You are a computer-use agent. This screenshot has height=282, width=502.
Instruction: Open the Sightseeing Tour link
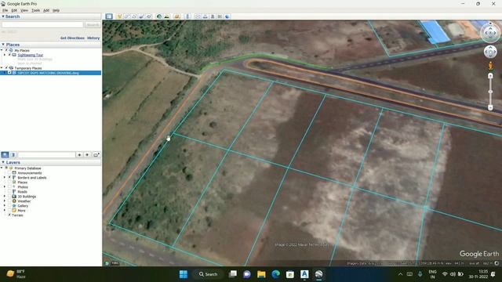click(31, 55)
